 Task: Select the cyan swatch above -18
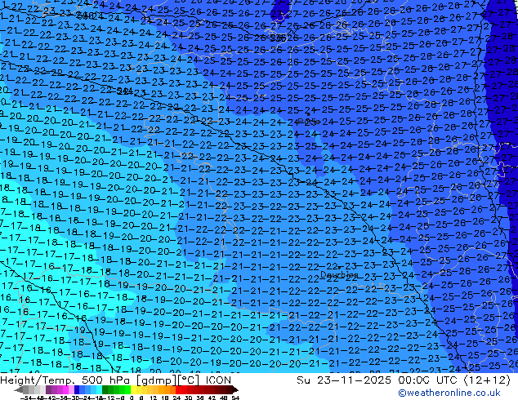pyautogui.click(x=99, y=389)
